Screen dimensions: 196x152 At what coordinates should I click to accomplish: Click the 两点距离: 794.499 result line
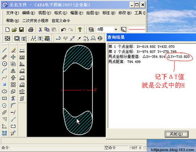click(125, 62)
